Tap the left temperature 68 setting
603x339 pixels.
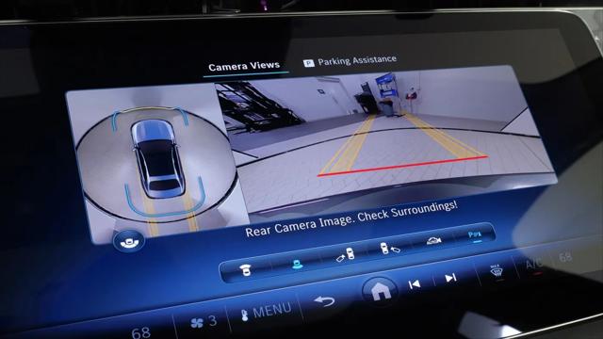coord(140,332)
